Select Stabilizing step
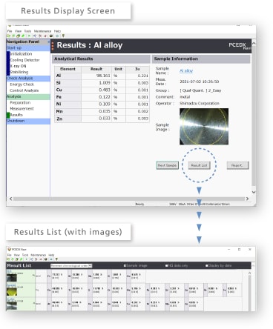The image size is (273, 329). (19, 72)
